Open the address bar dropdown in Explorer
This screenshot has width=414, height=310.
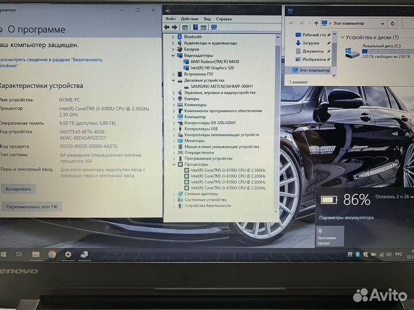coord(382,24)
